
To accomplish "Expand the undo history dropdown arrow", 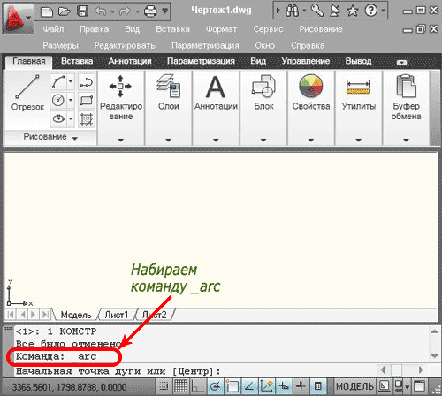I will pos(112,12).
